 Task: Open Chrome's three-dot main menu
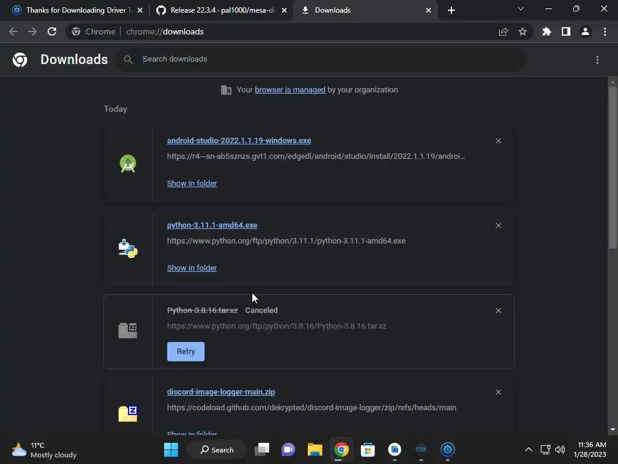click(605, 31)
